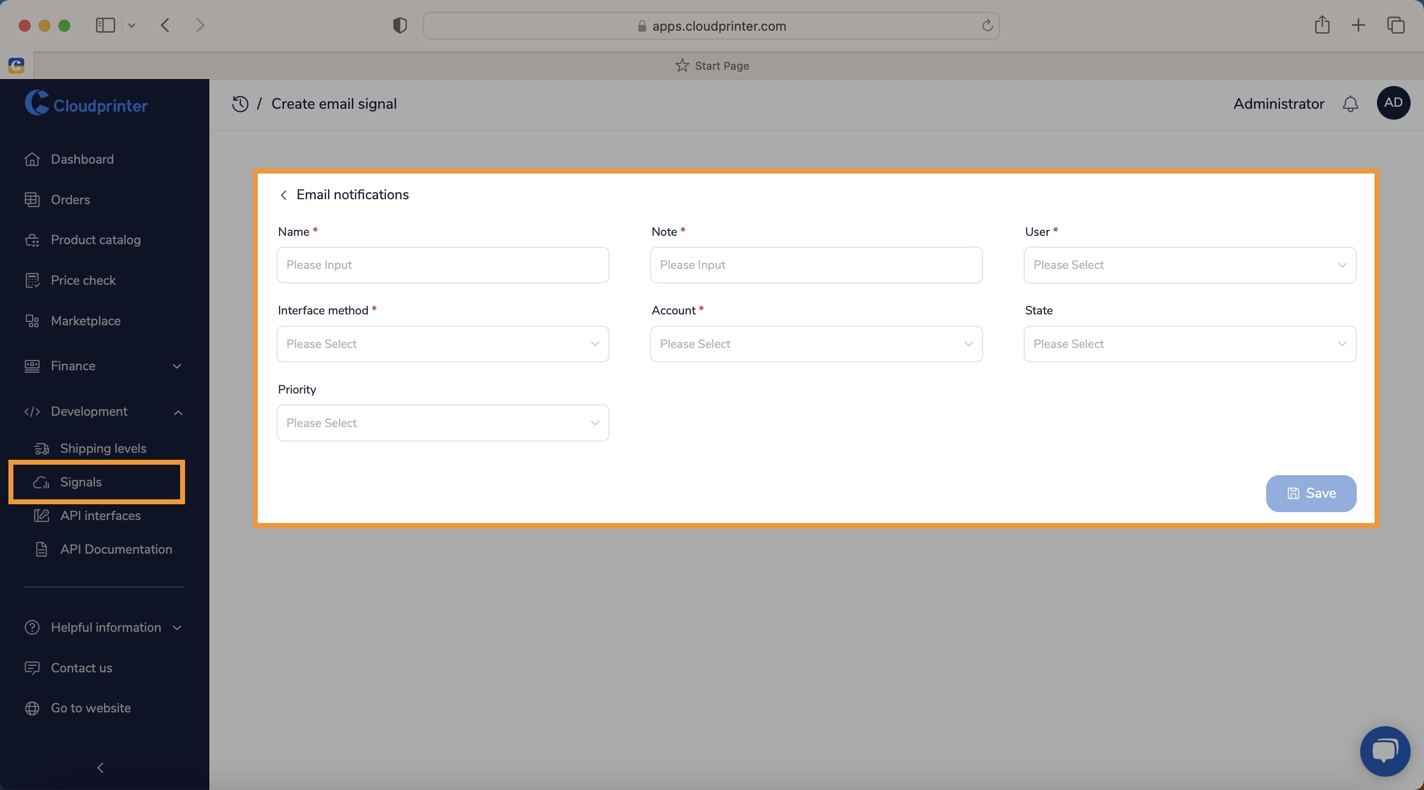Open the Interface method dropdown
Screen dimensions: 1424x790
[x=443, y=344]
